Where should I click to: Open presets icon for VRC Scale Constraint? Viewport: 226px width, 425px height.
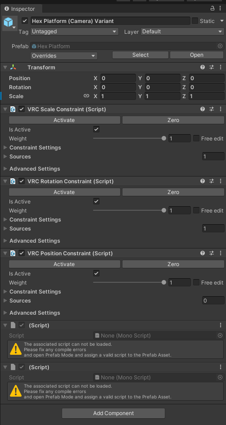212,109
